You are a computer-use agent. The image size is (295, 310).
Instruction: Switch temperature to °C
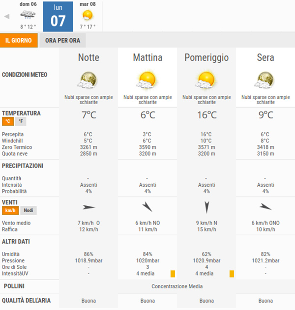pos(8,121)
